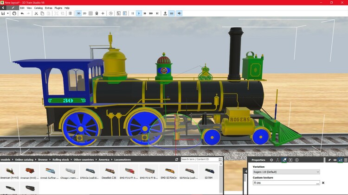Click the catalog search term field
The image size is (348, 195).
(x=200, y=159)
